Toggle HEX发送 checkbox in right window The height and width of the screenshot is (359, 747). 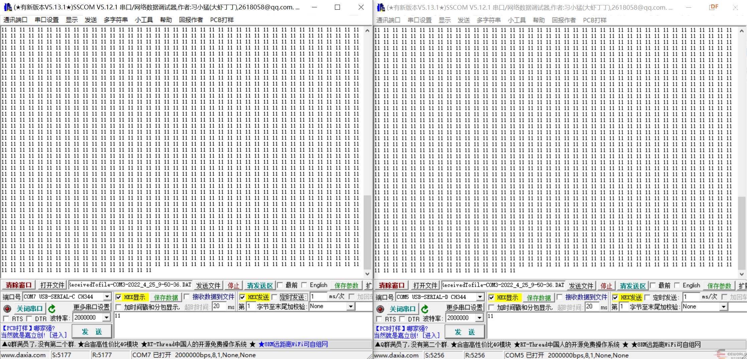pos(615,297)
